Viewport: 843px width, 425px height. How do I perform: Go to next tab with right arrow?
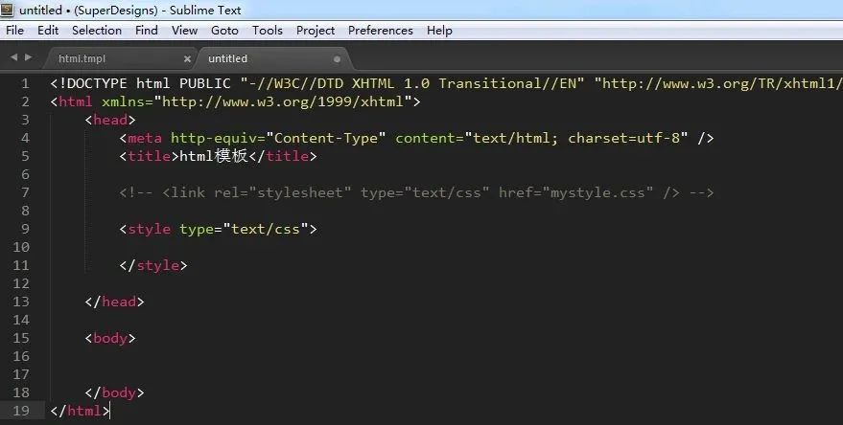29,56
